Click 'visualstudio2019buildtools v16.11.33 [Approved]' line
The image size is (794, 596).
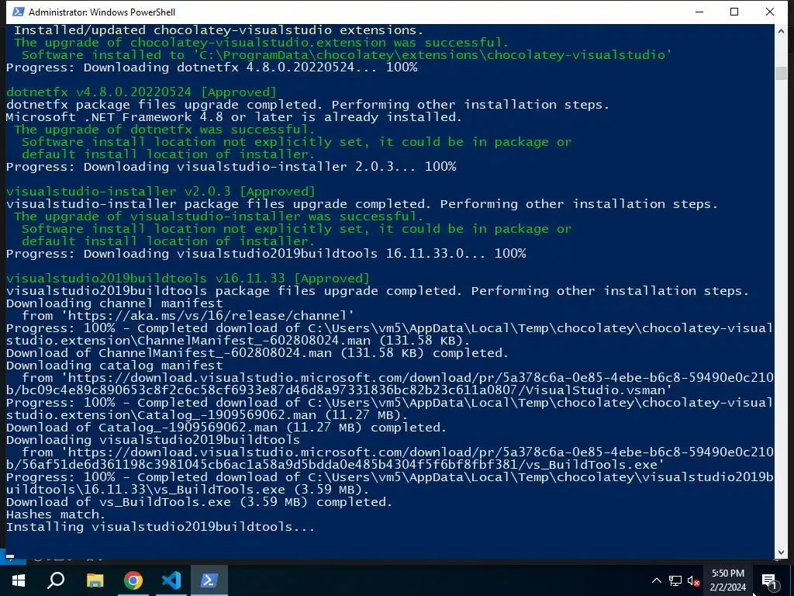click(x=188, y=279)
